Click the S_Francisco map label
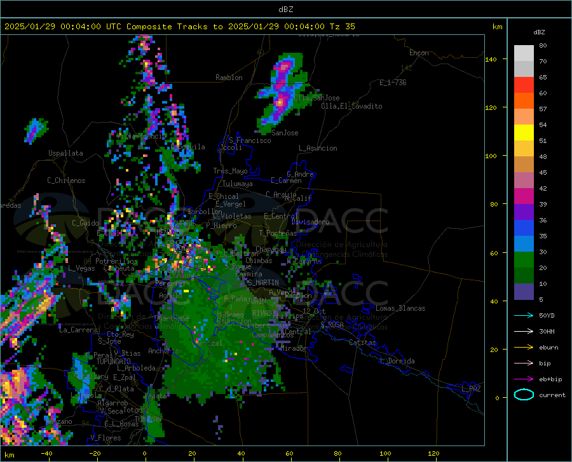572x462 pixels. pyautogui.click(x=250, y=140)
